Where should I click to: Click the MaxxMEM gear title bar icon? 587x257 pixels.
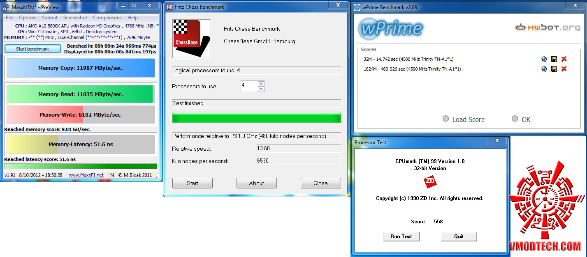click(x=7, y=7)
